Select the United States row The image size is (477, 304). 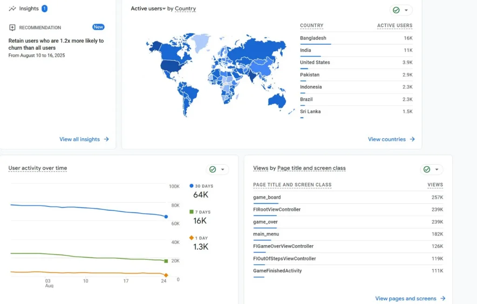point(356,63)
